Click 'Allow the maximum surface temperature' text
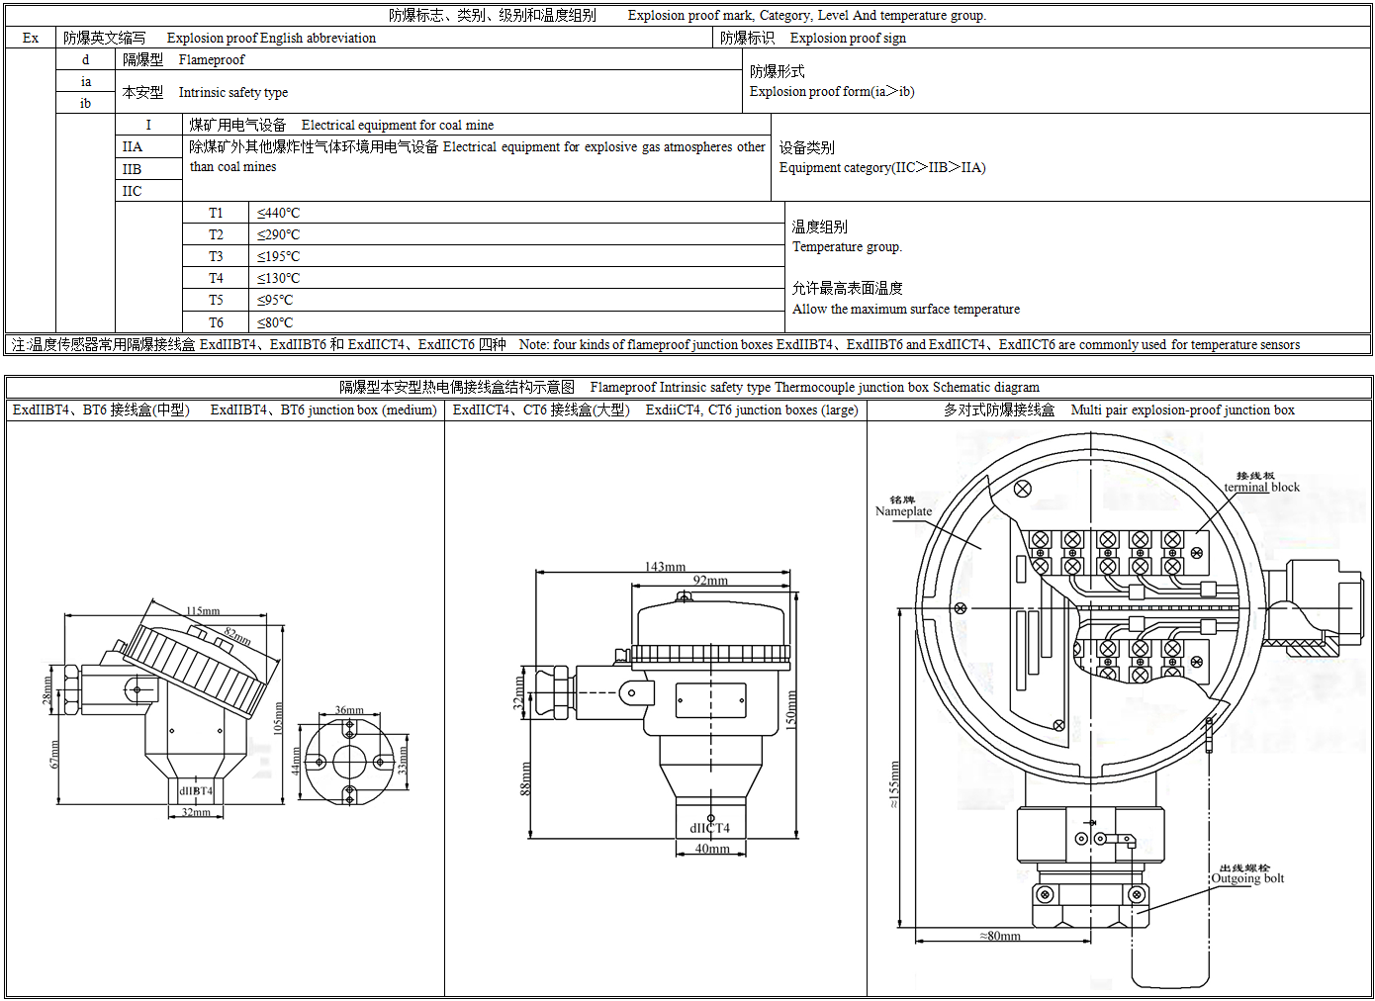The height and width of the screenshot is (1001, 1375). 906,309
